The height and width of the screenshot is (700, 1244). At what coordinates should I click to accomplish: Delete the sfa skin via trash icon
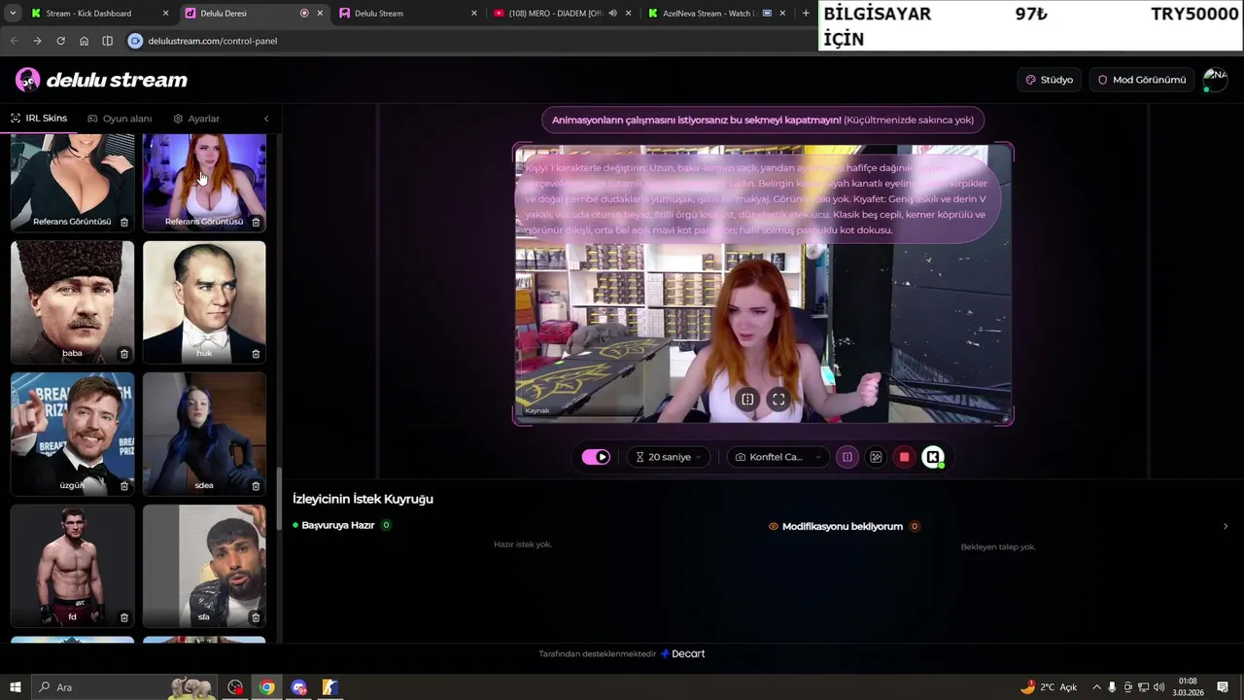256,617
